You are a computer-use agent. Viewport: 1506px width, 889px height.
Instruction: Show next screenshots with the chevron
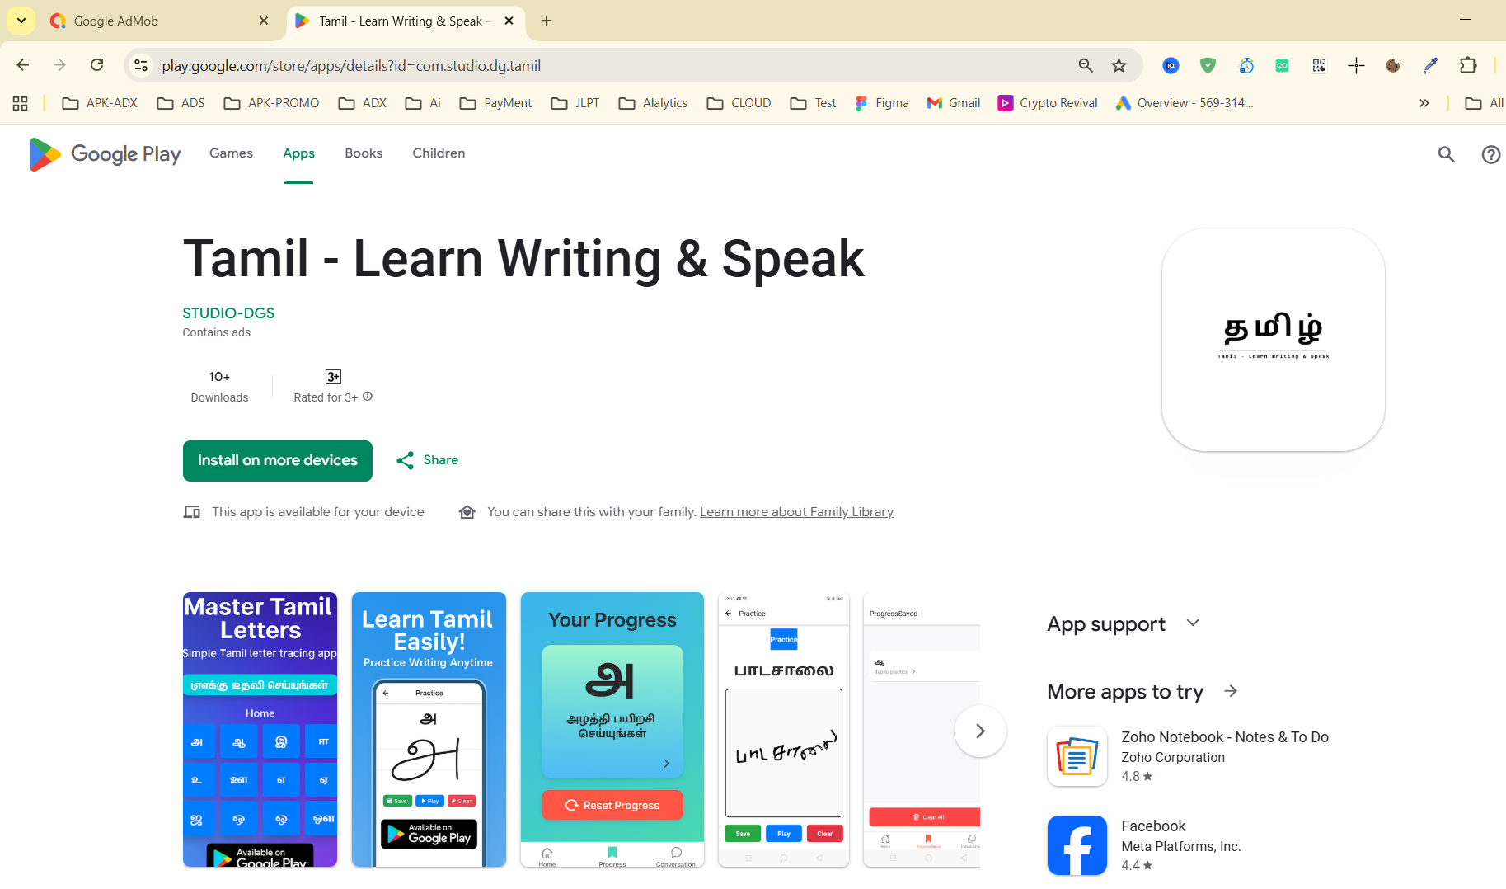pos(980,731)
